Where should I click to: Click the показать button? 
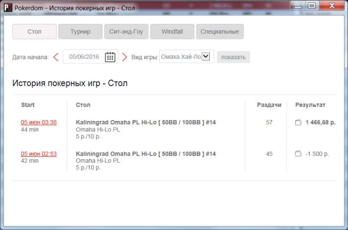(233, 57)
